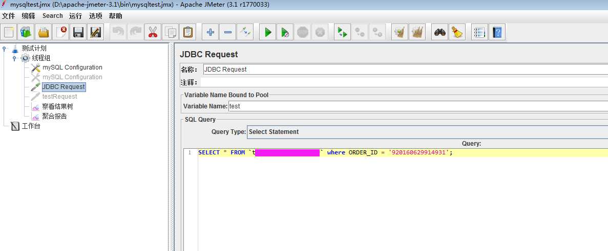Select JDBC Request tree node

click(x=64, y=86)
